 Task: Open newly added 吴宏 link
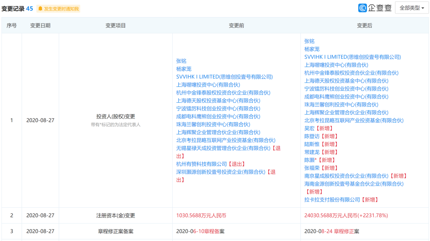309,128
